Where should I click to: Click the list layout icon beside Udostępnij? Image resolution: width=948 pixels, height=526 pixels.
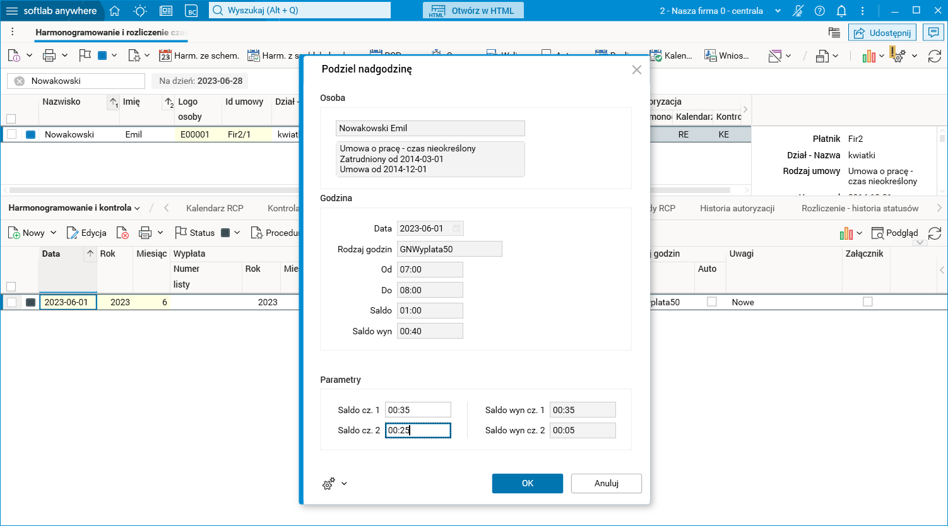point(834,33)
